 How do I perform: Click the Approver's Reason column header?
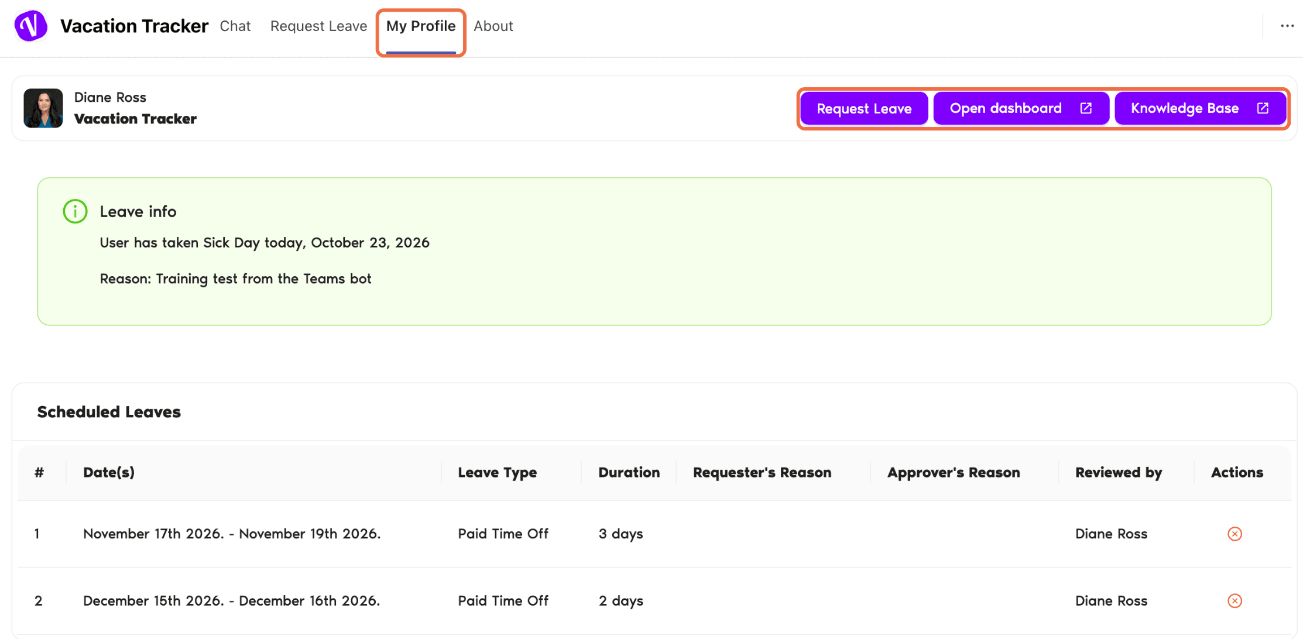click(x=953, y=472)
